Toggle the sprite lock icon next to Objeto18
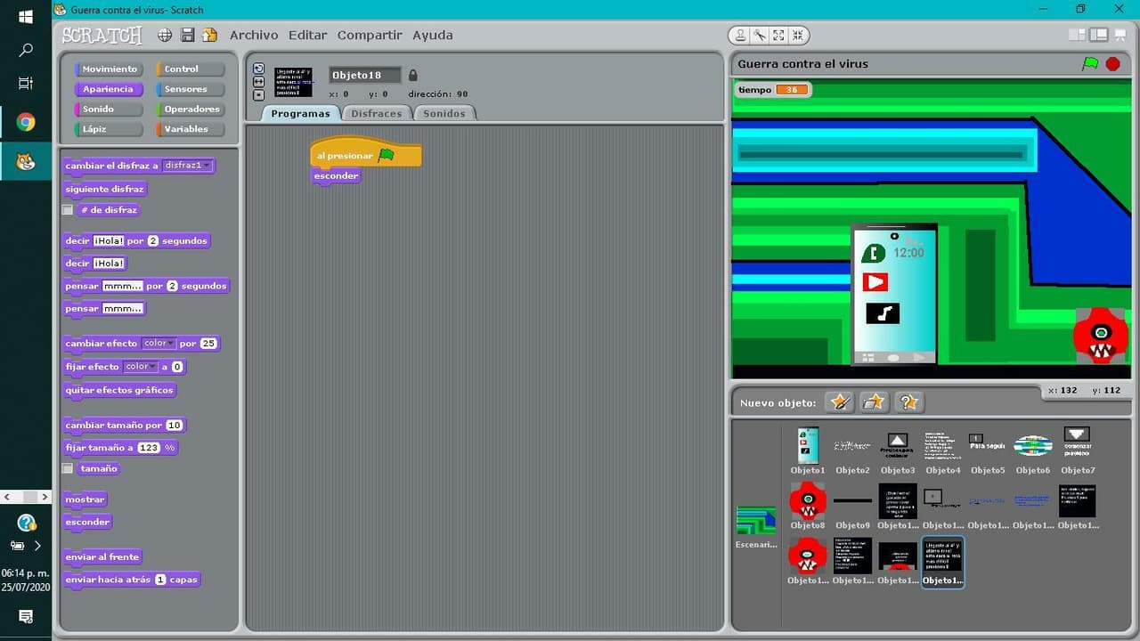This screenshot has height=641, width=1140. 412,76
